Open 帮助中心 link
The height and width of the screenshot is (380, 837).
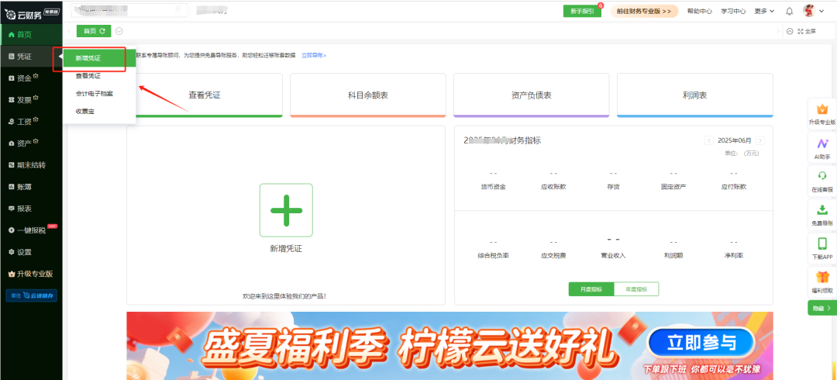tap(699, 11)
